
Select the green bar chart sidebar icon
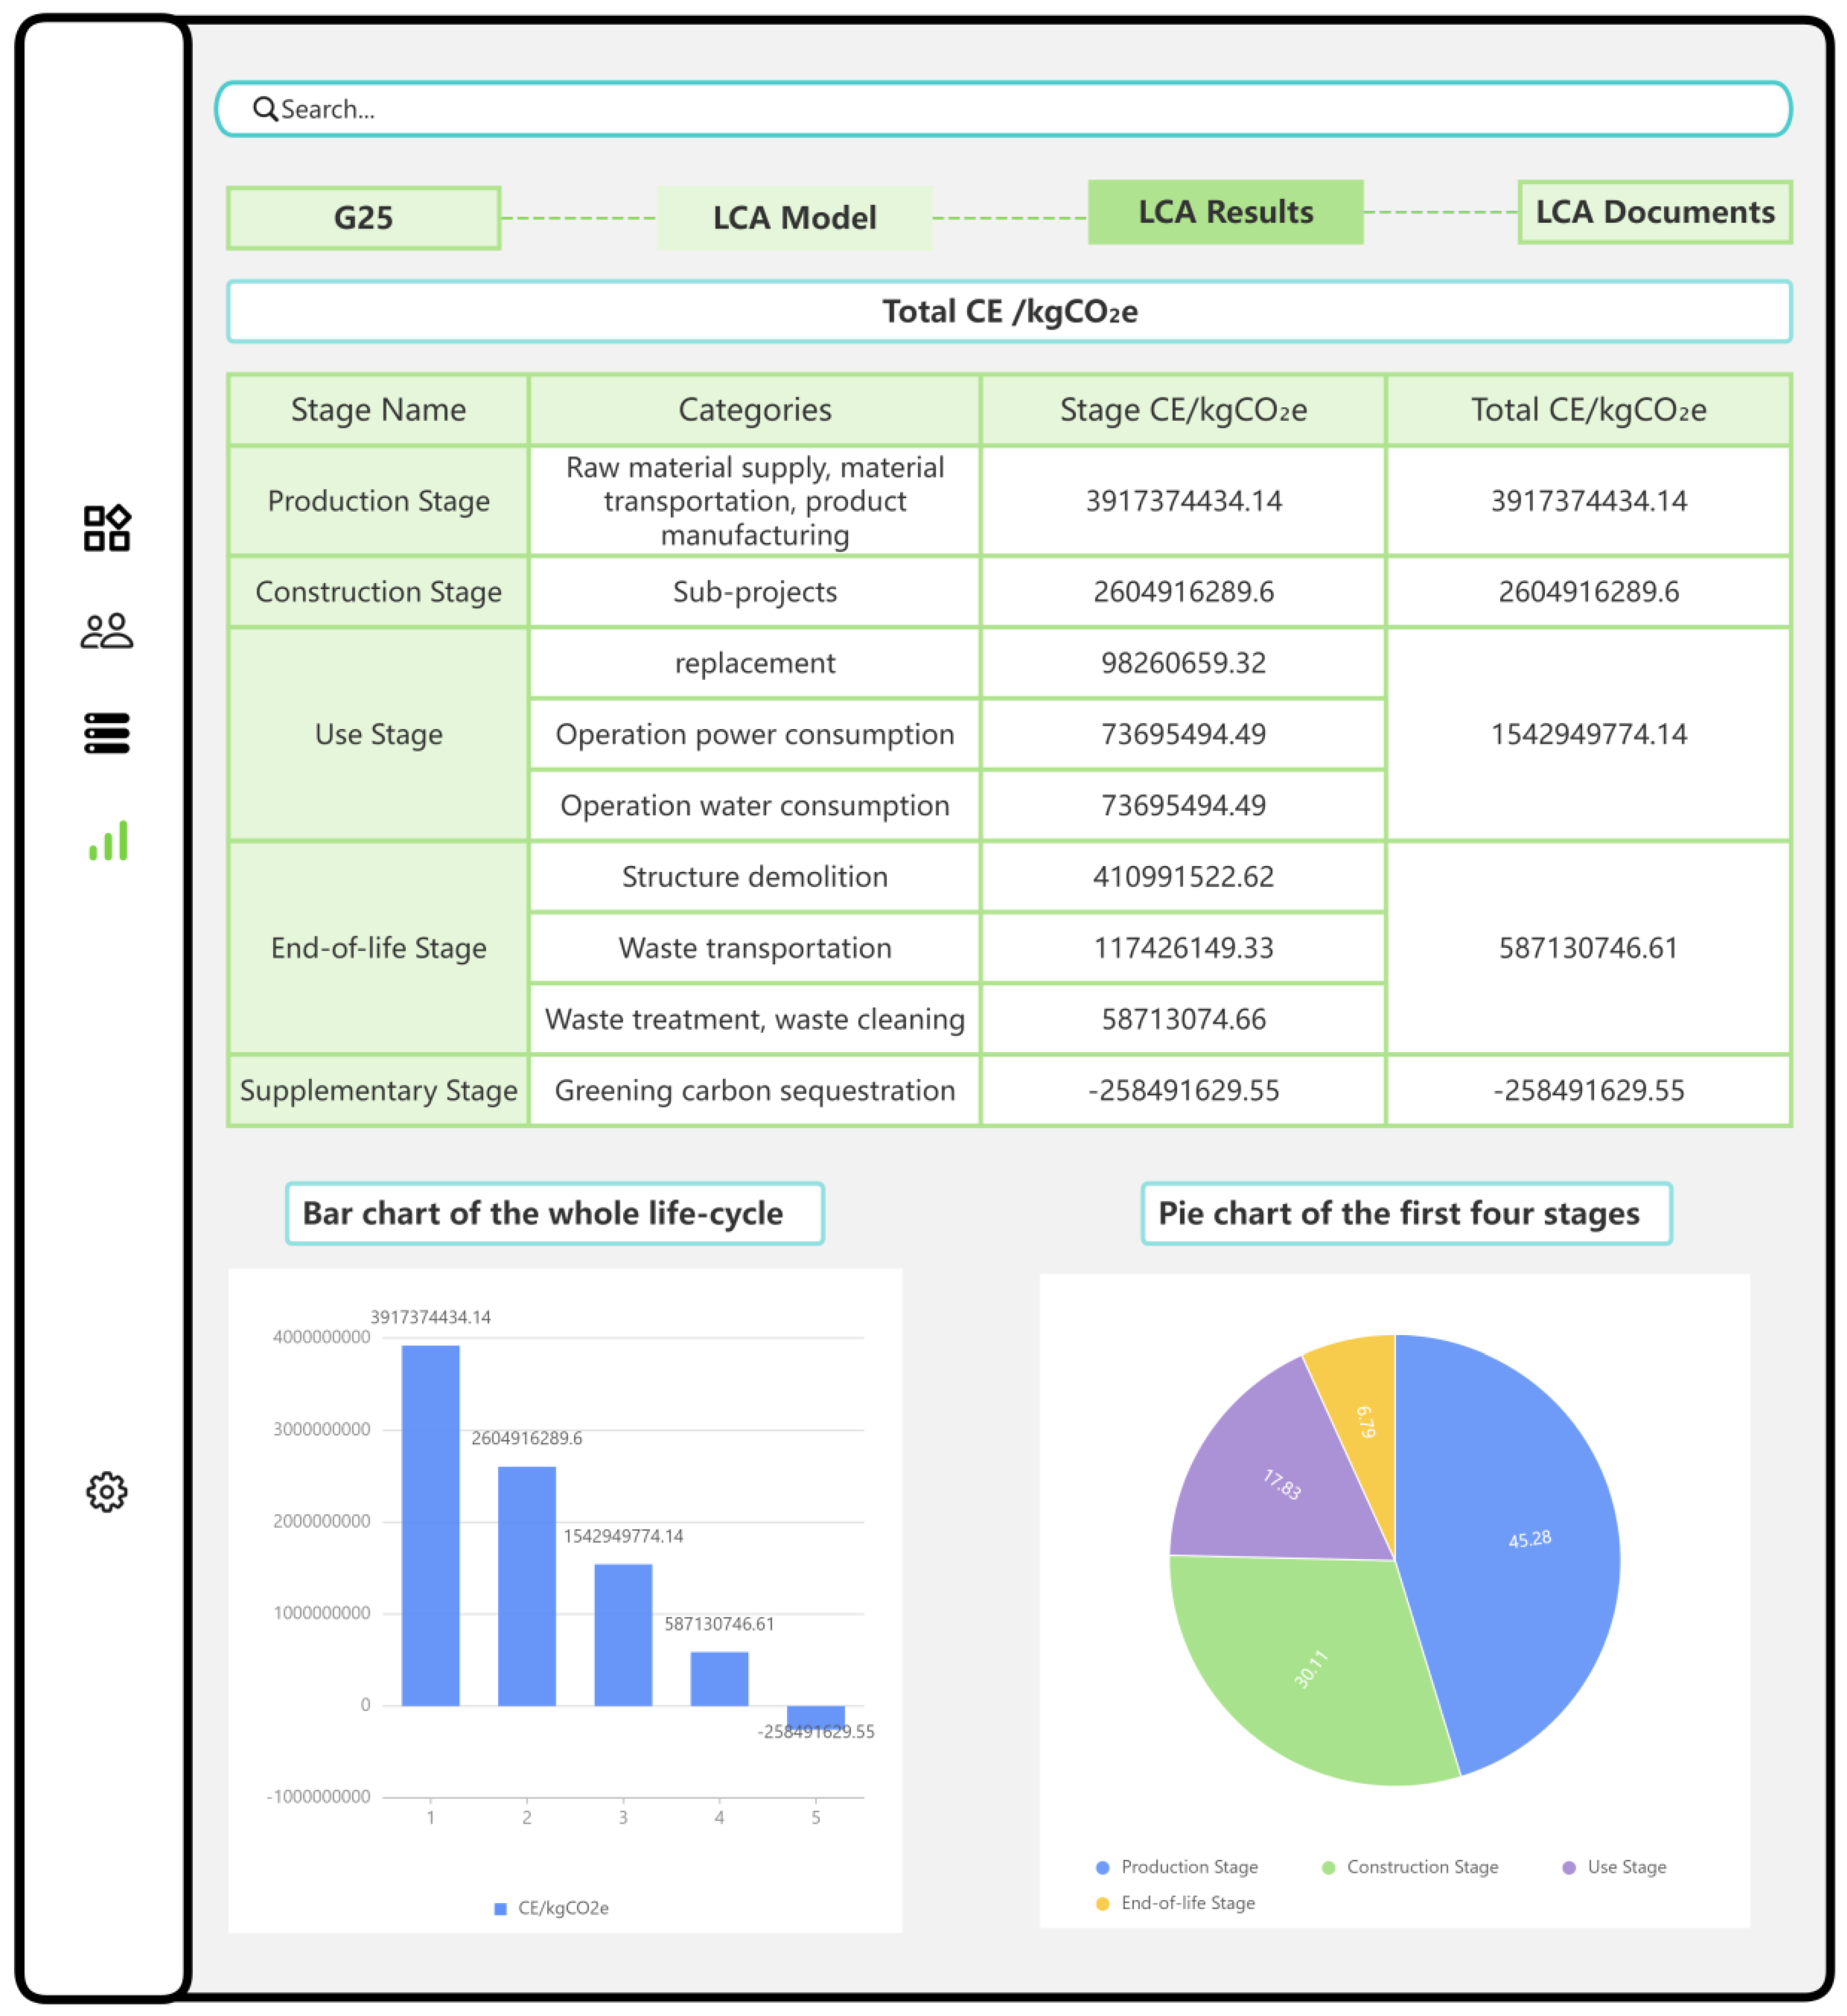108,841
